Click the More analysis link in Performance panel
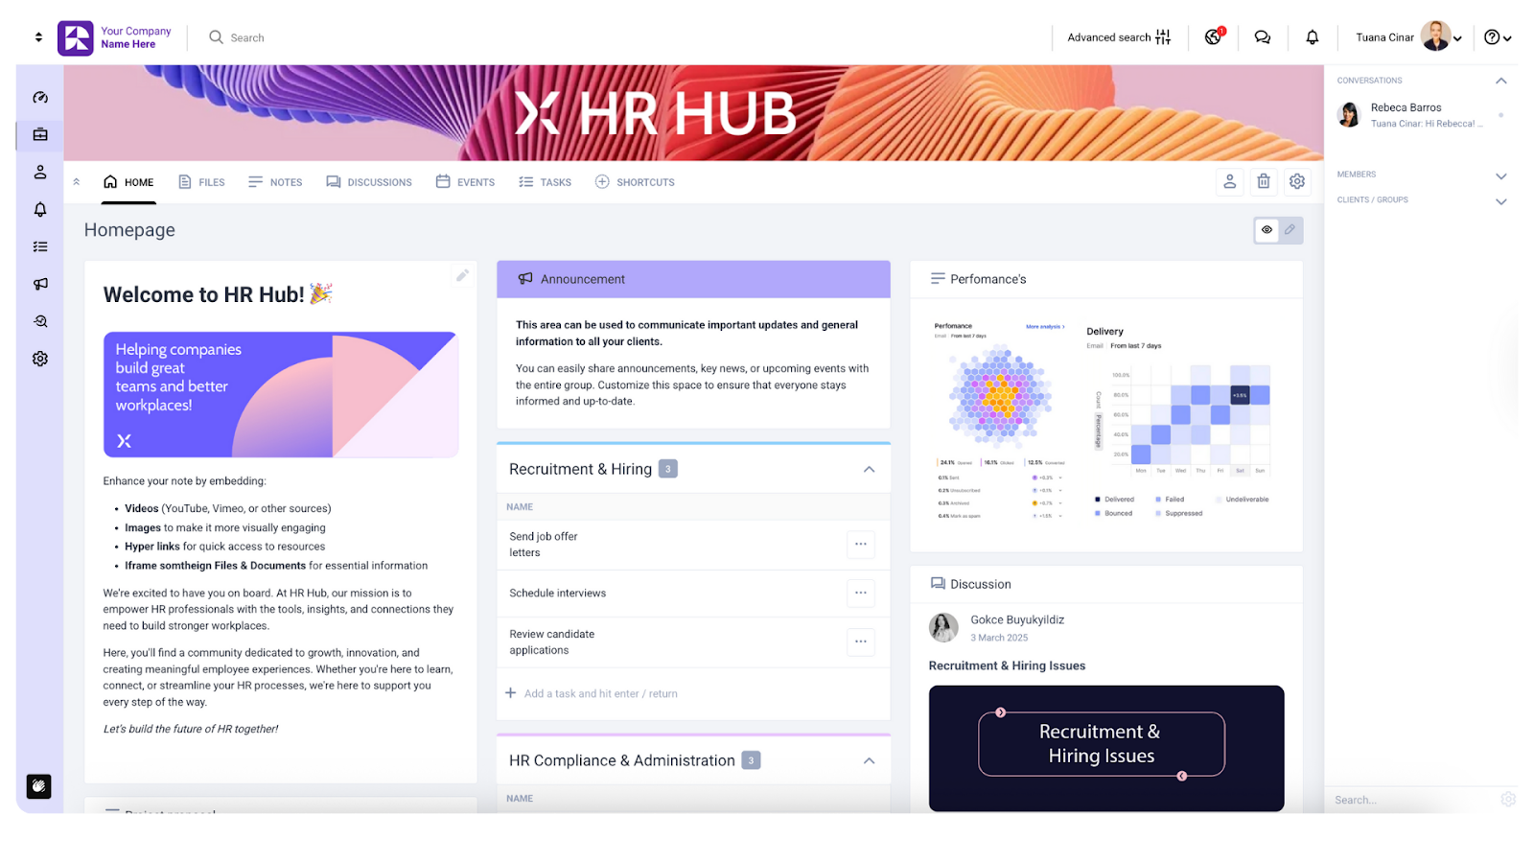This screenshot has height=863, width=1534. coord(1042,326)
